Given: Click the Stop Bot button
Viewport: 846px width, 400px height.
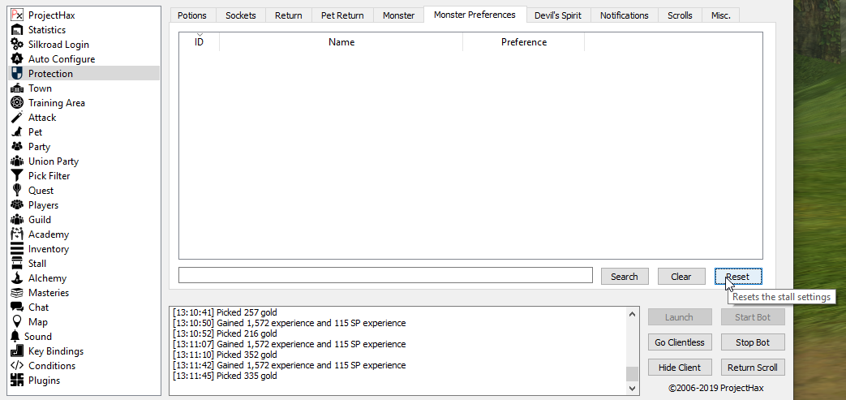Looking at the screenshot, I should point(752,342).
